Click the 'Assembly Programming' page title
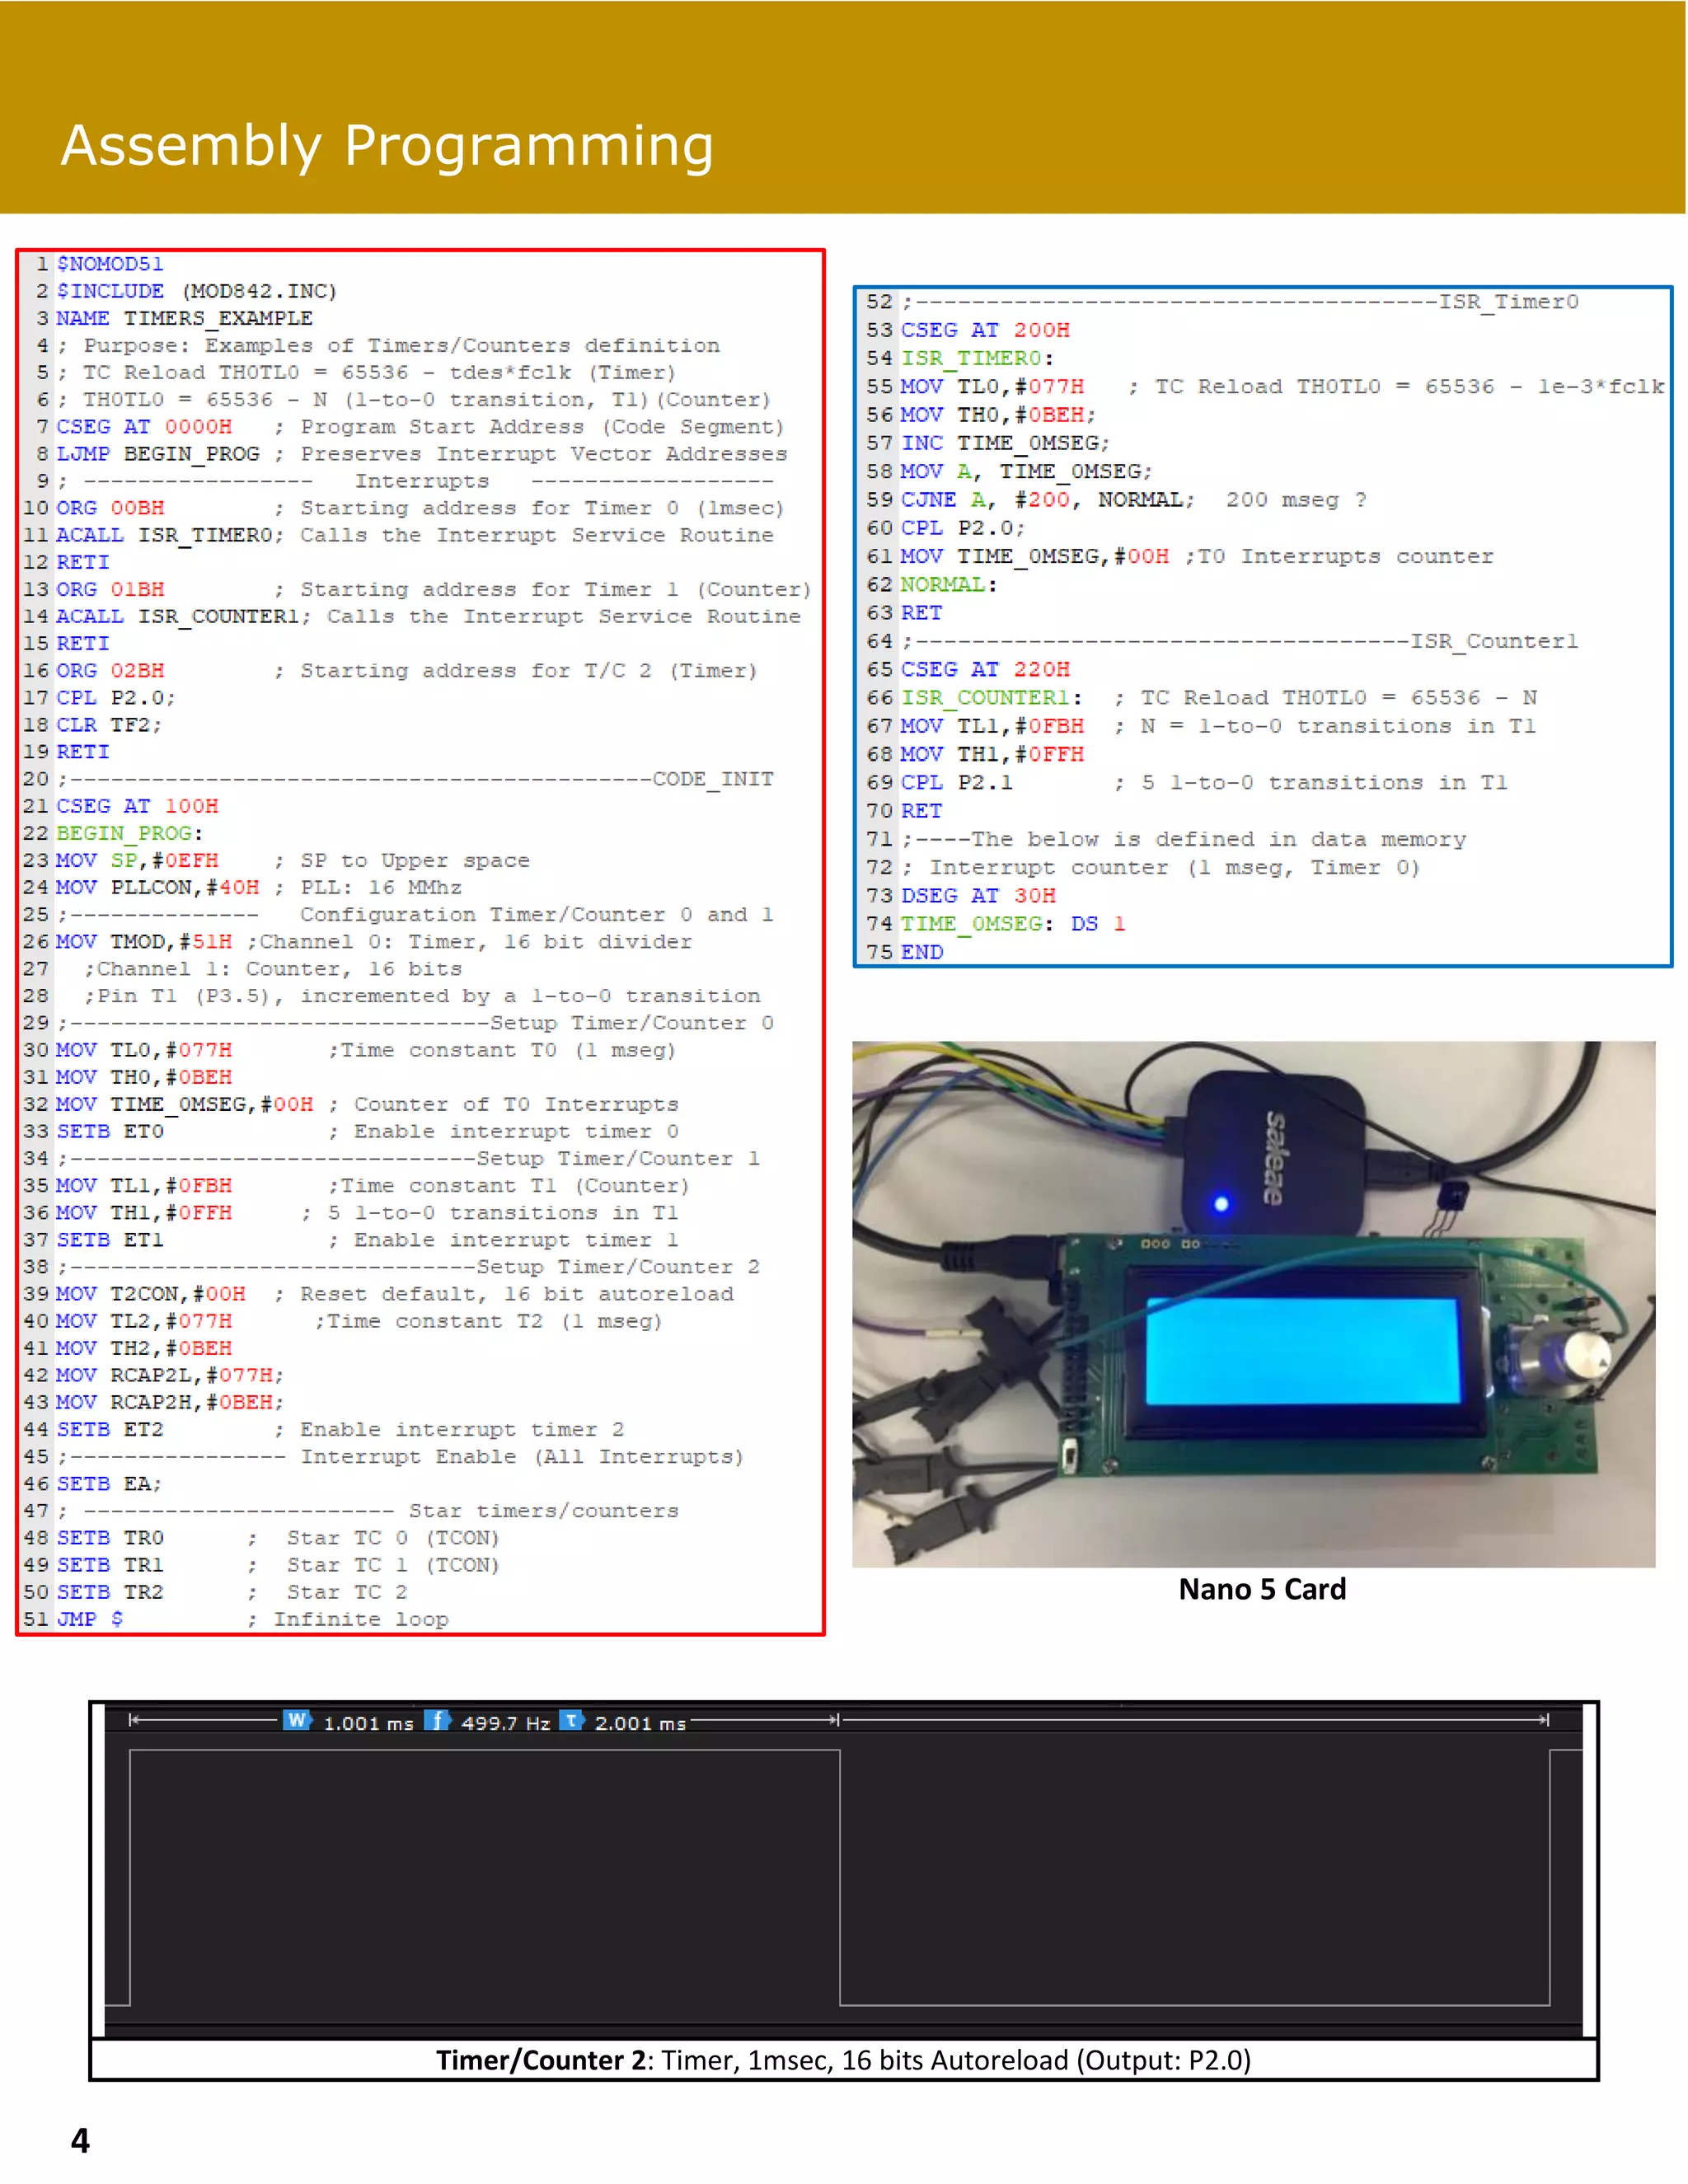The height and width of the screenshot is (2184, 1688). (387, 145)
